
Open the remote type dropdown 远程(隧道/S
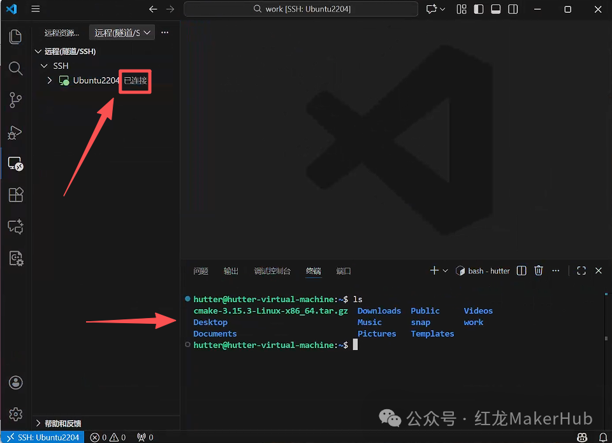122,33
